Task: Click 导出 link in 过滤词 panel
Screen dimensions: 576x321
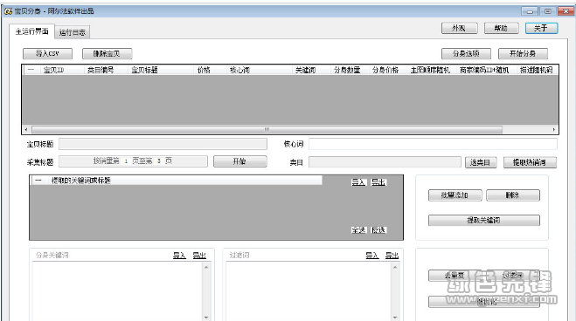Action: coord(392,256)
